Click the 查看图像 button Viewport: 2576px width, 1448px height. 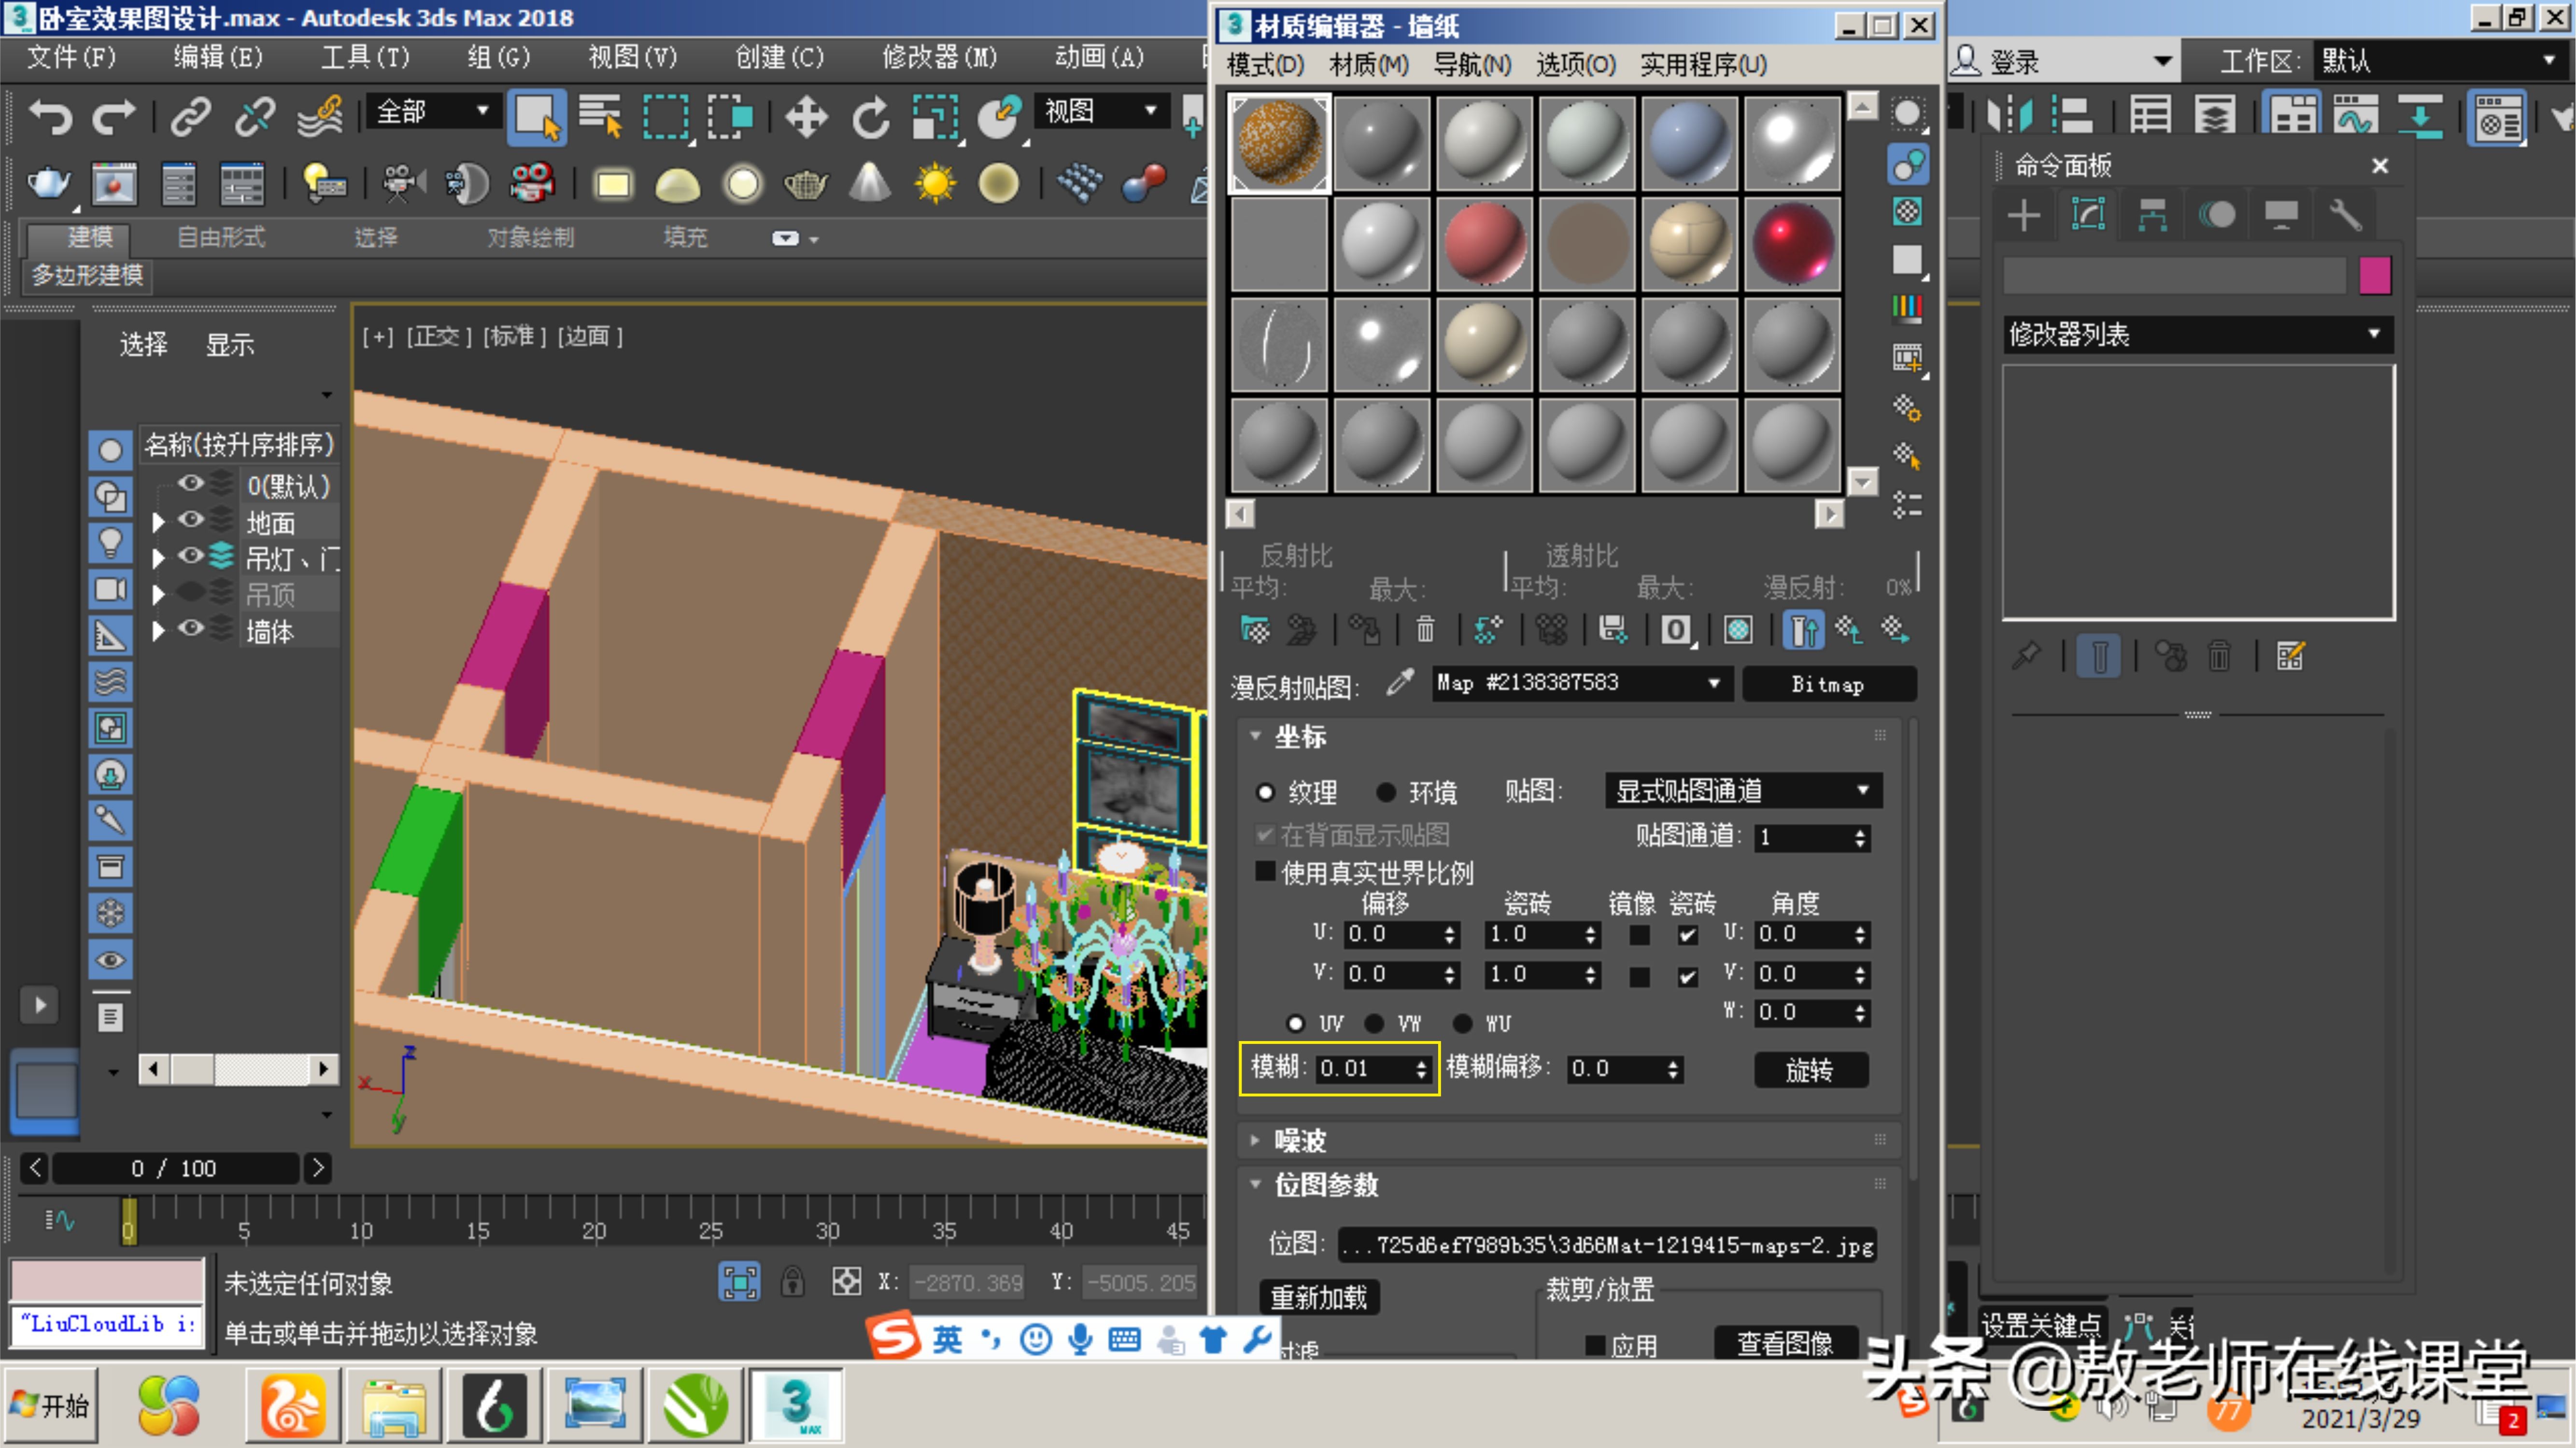[1785, 1343]
